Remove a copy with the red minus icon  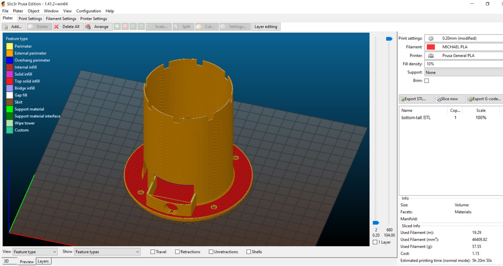click(125, 27)
